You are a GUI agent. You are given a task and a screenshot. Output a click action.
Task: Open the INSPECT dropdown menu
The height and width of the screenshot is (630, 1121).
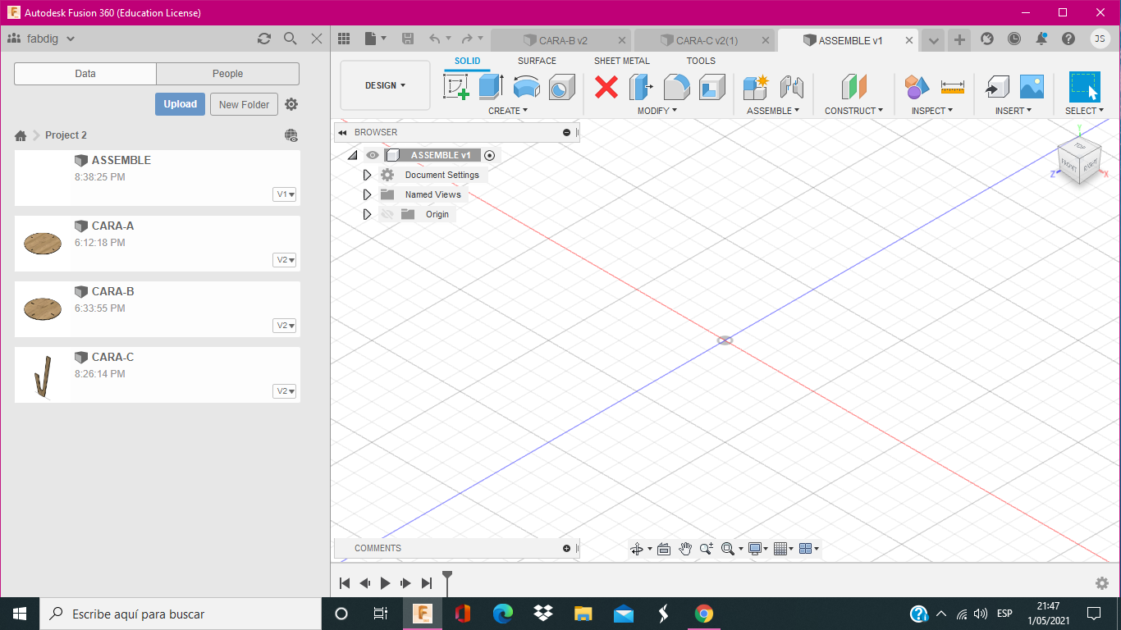(x=932, y=111)
